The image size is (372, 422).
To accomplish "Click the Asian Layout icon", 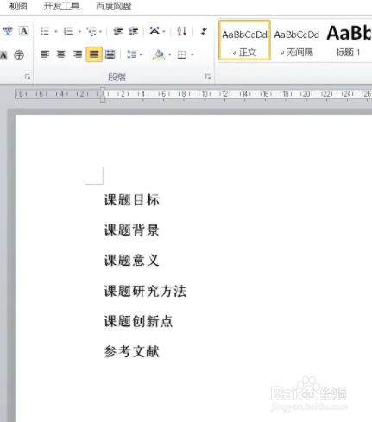I will point(154,30).
